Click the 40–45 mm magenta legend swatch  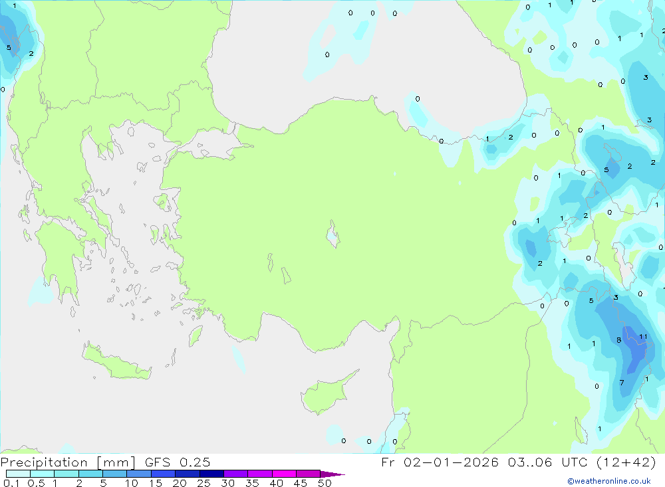[x=284, y=474]
